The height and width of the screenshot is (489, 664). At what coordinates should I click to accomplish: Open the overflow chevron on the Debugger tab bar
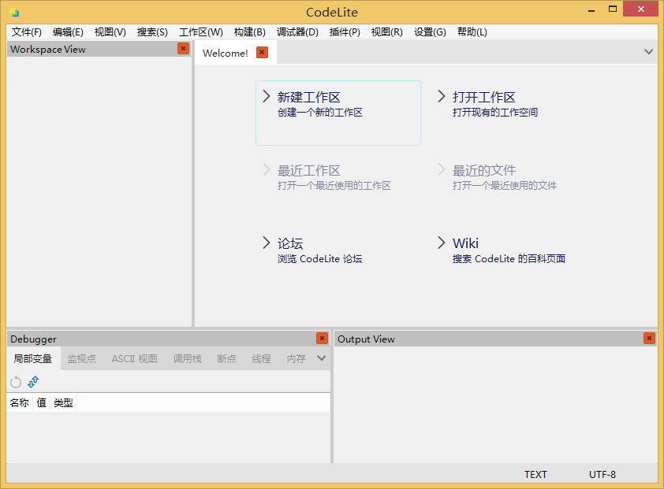(321, 357)
